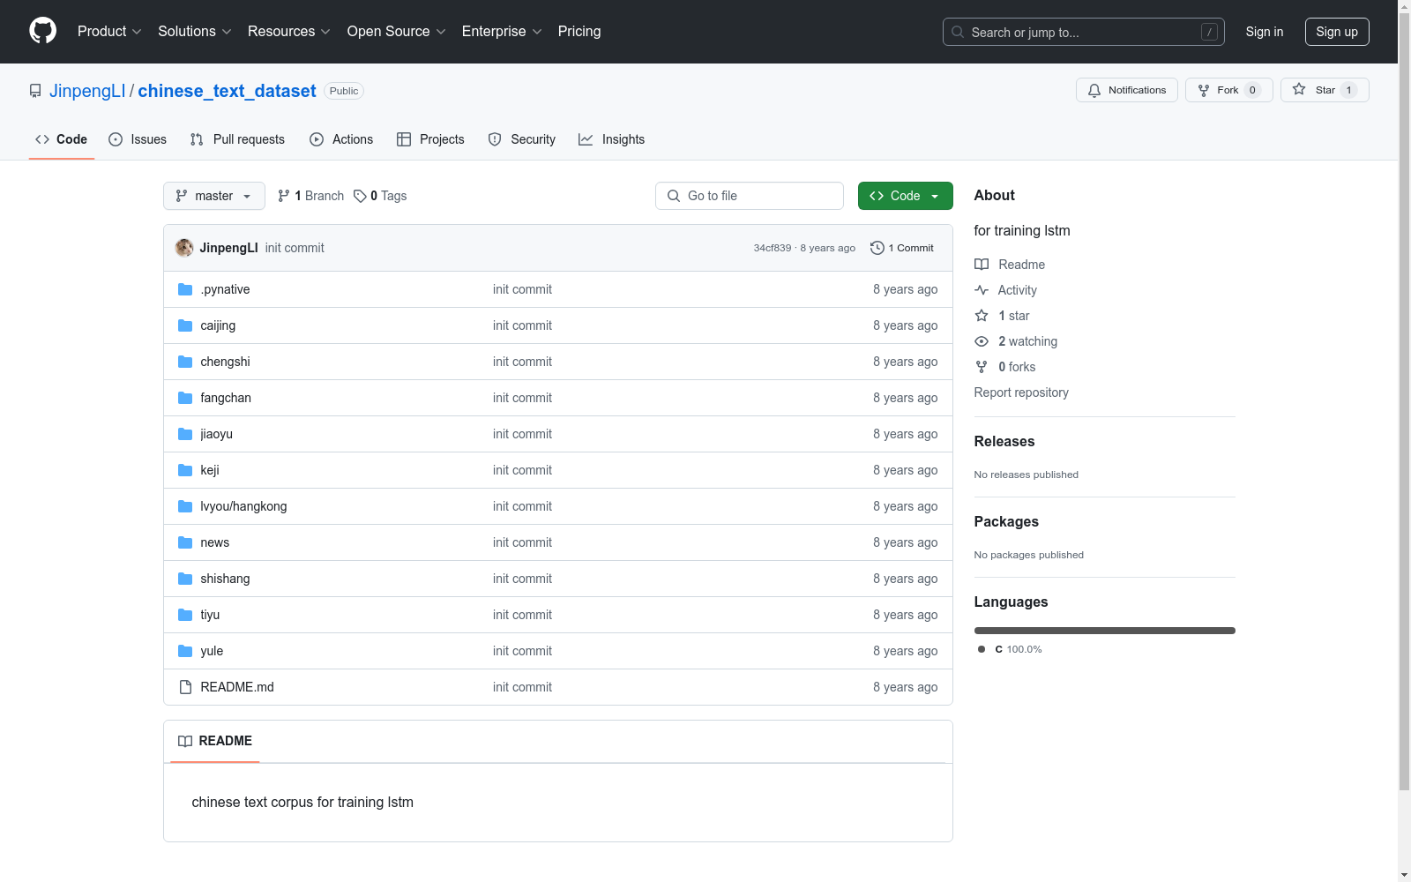View the 1 Branch link

(x=311, y=196)
